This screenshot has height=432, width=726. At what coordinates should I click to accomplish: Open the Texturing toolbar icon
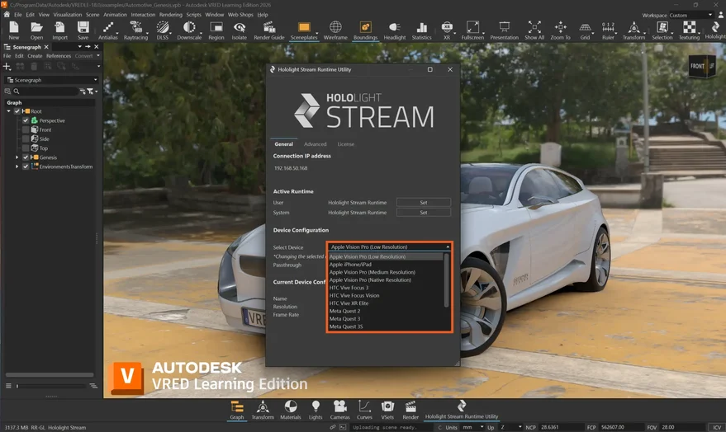689,31
